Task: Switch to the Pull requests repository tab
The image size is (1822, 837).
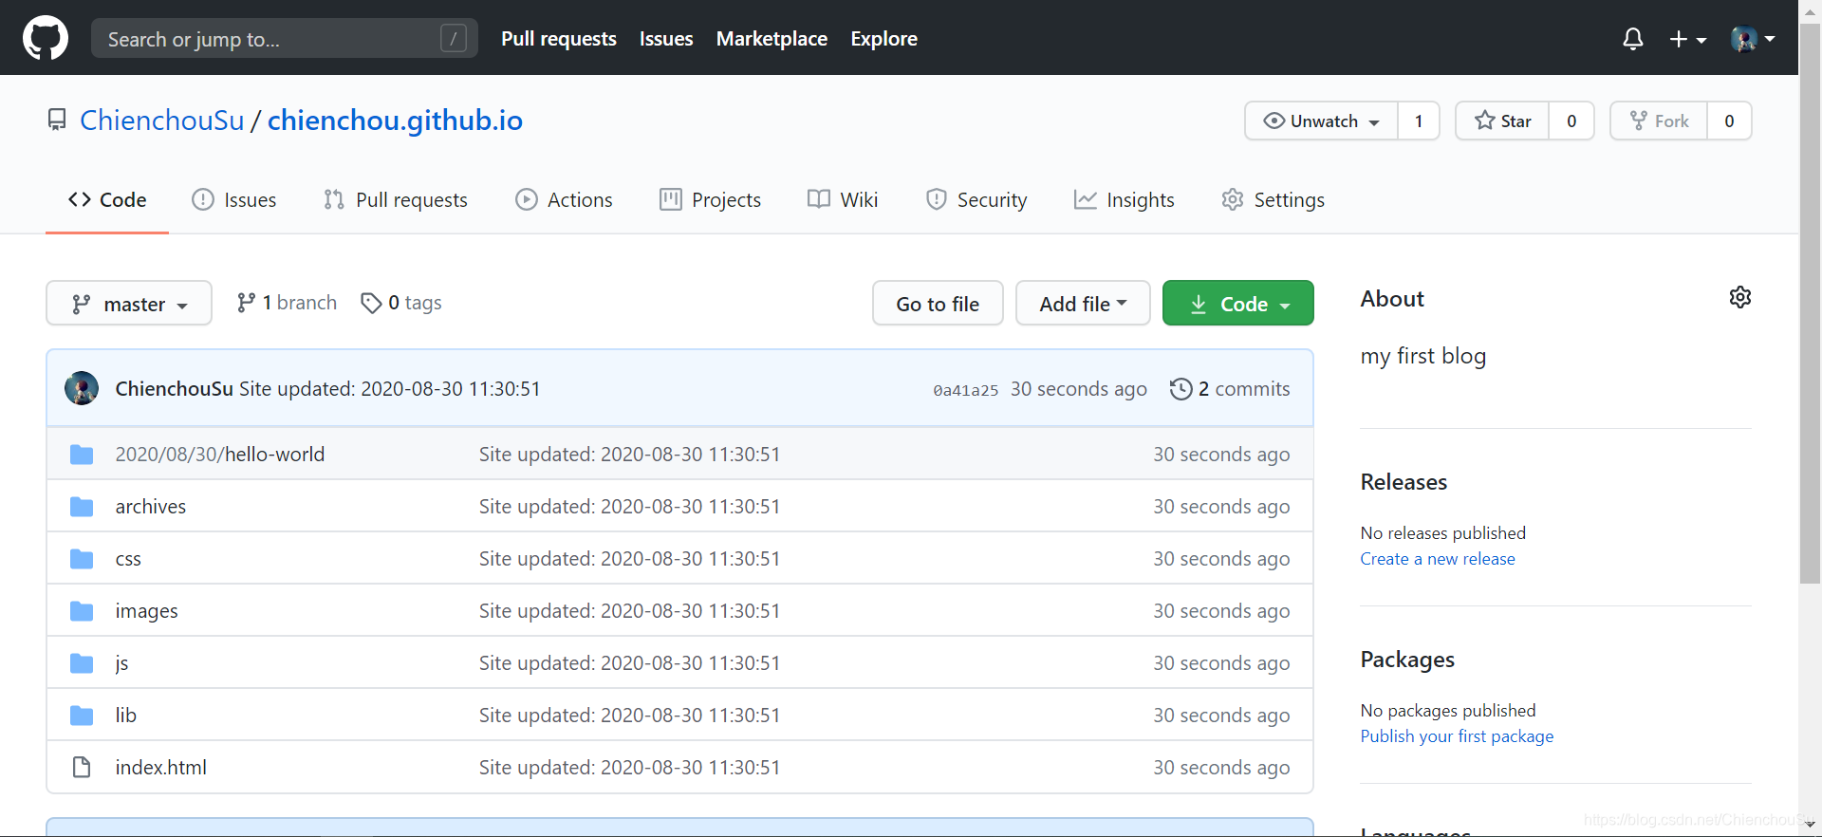Action: (x=396, y=200)
